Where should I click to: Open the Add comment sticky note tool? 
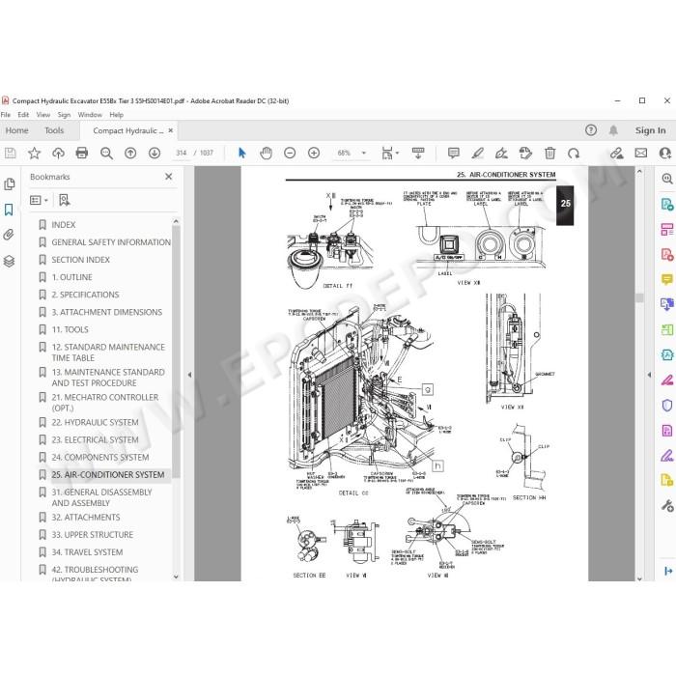pos(454,153)
